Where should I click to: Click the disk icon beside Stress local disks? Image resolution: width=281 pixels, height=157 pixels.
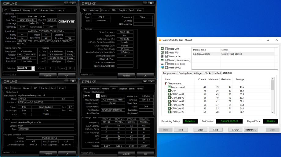point(162,64)
